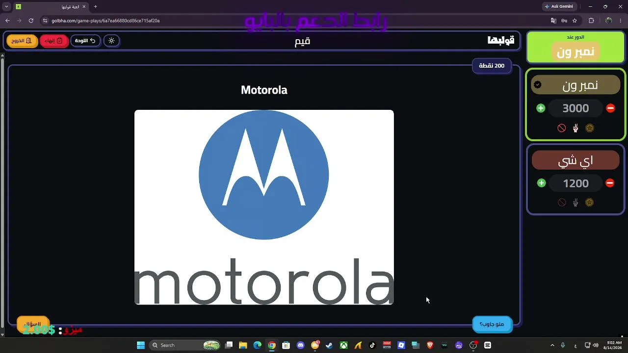Open the volume control in tray
The image size is (628, 353).
click(x=596, y=345)
